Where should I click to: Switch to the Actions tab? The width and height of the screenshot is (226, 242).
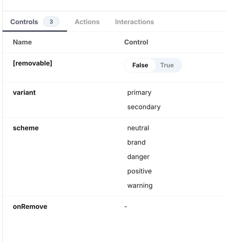tap(87, 22)
